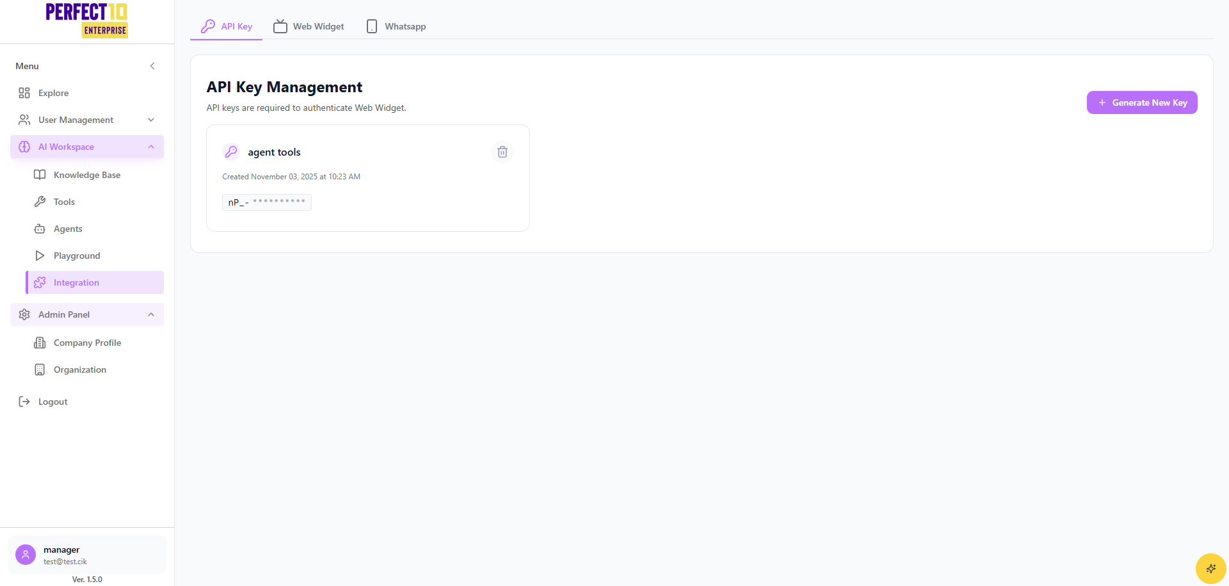This screenshot has width=1229, height=586.
Task: Click the Company Profile building icon
Action: click(x=40, y=343)
